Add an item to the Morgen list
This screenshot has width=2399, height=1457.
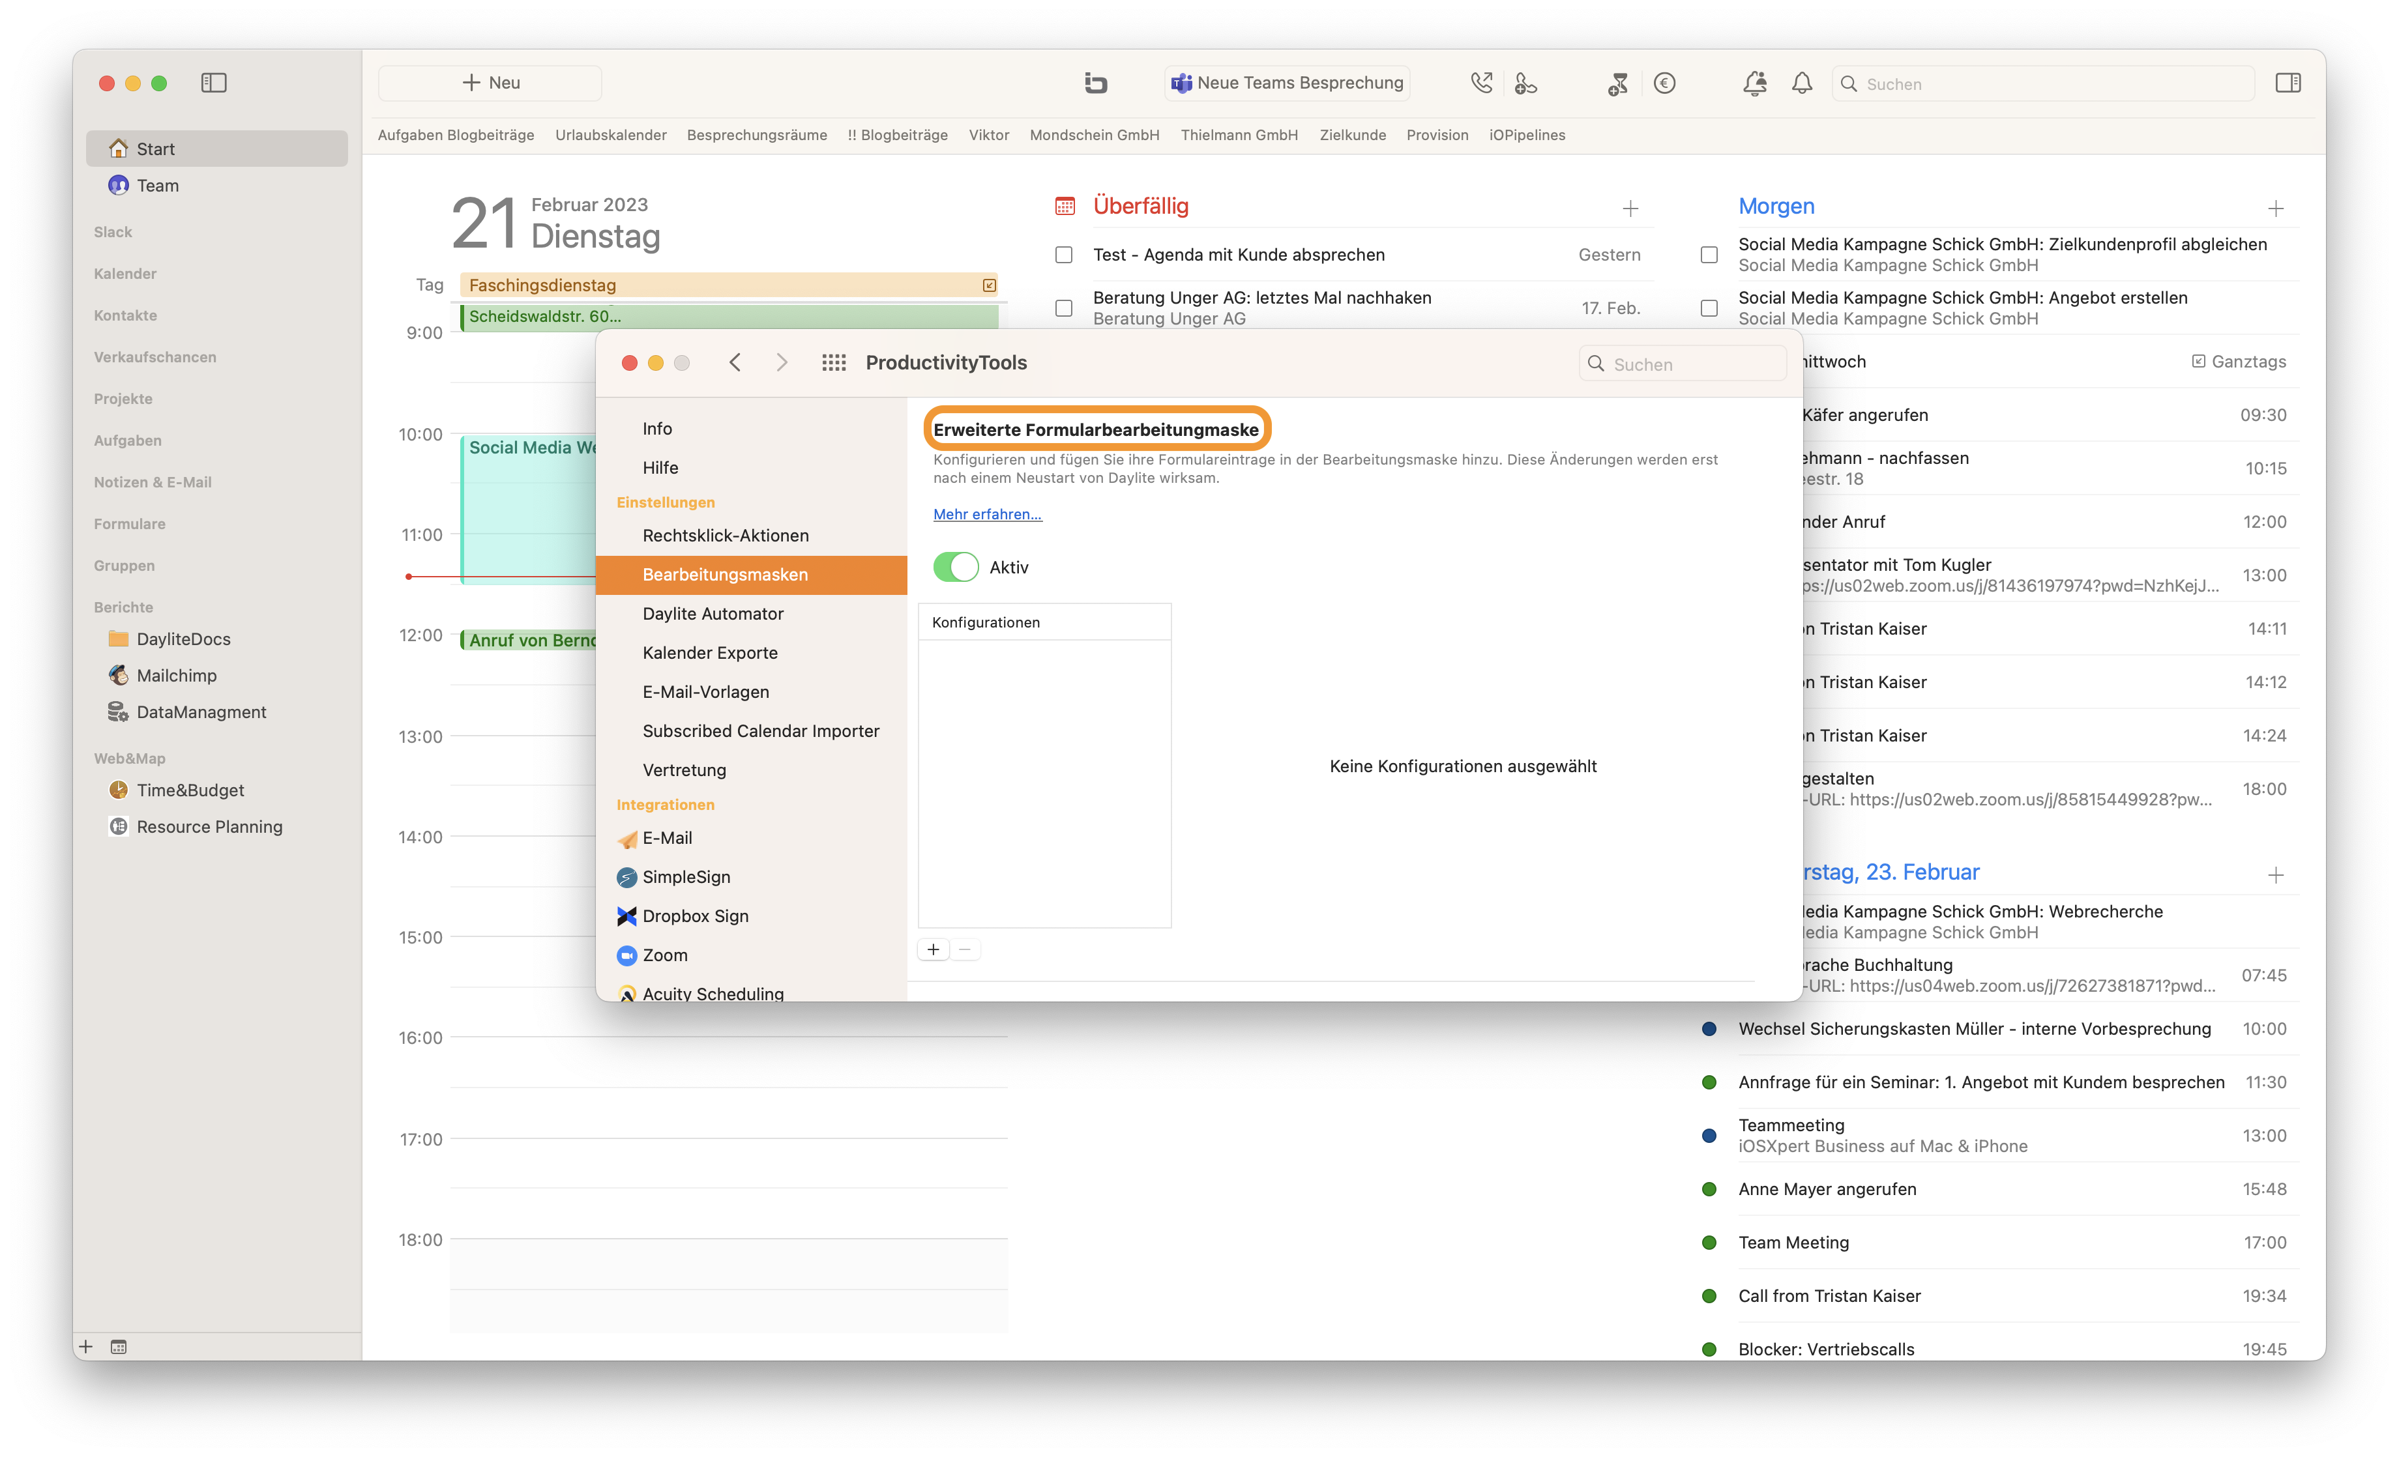[x=2275, y=209]
